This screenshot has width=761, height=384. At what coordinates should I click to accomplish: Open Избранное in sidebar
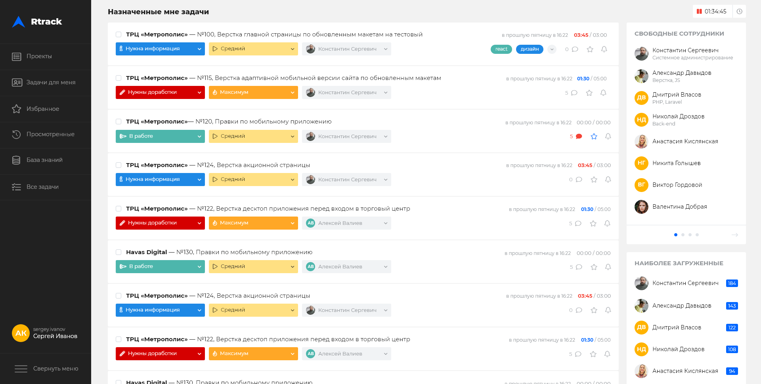tap(46, 109)
